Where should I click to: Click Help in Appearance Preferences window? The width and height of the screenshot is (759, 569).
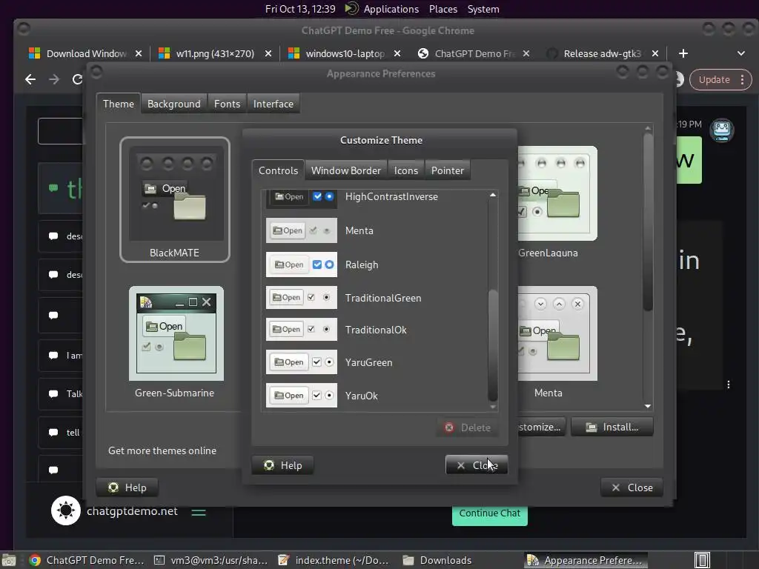[x=127, y=488]
